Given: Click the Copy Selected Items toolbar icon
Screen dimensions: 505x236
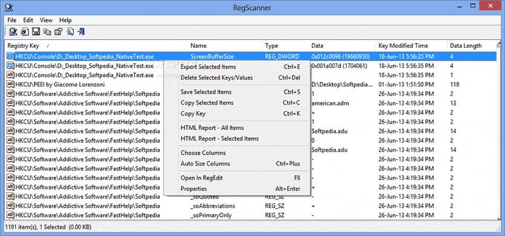Looking at the screenshot, I should click(x=47, y=31).
